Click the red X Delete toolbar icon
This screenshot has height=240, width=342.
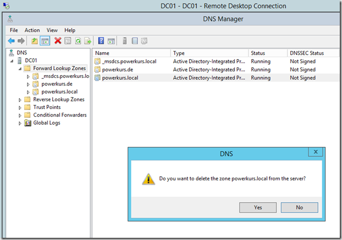point(58,41)
